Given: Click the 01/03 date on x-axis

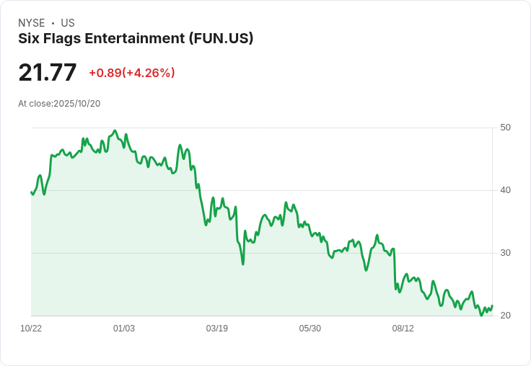Looking at the screenshot, I should tap(124, 329).
